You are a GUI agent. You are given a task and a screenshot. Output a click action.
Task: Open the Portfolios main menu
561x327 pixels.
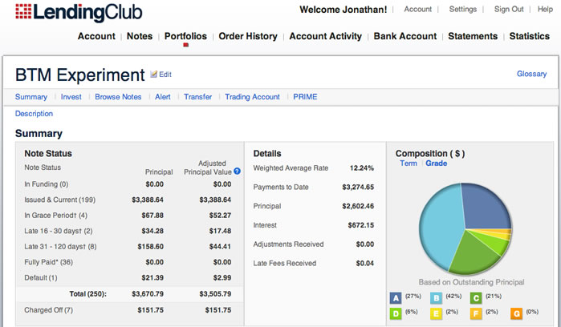click(185, 36)
